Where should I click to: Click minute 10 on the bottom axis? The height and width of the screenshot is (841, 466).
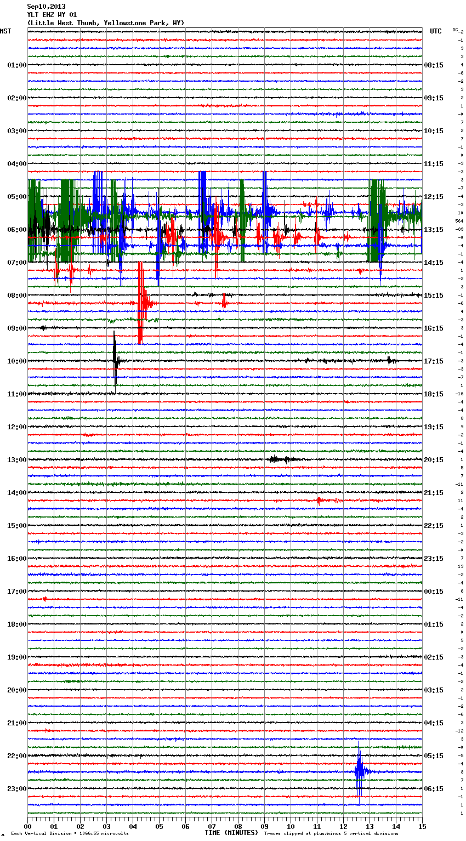pos(291,826)
